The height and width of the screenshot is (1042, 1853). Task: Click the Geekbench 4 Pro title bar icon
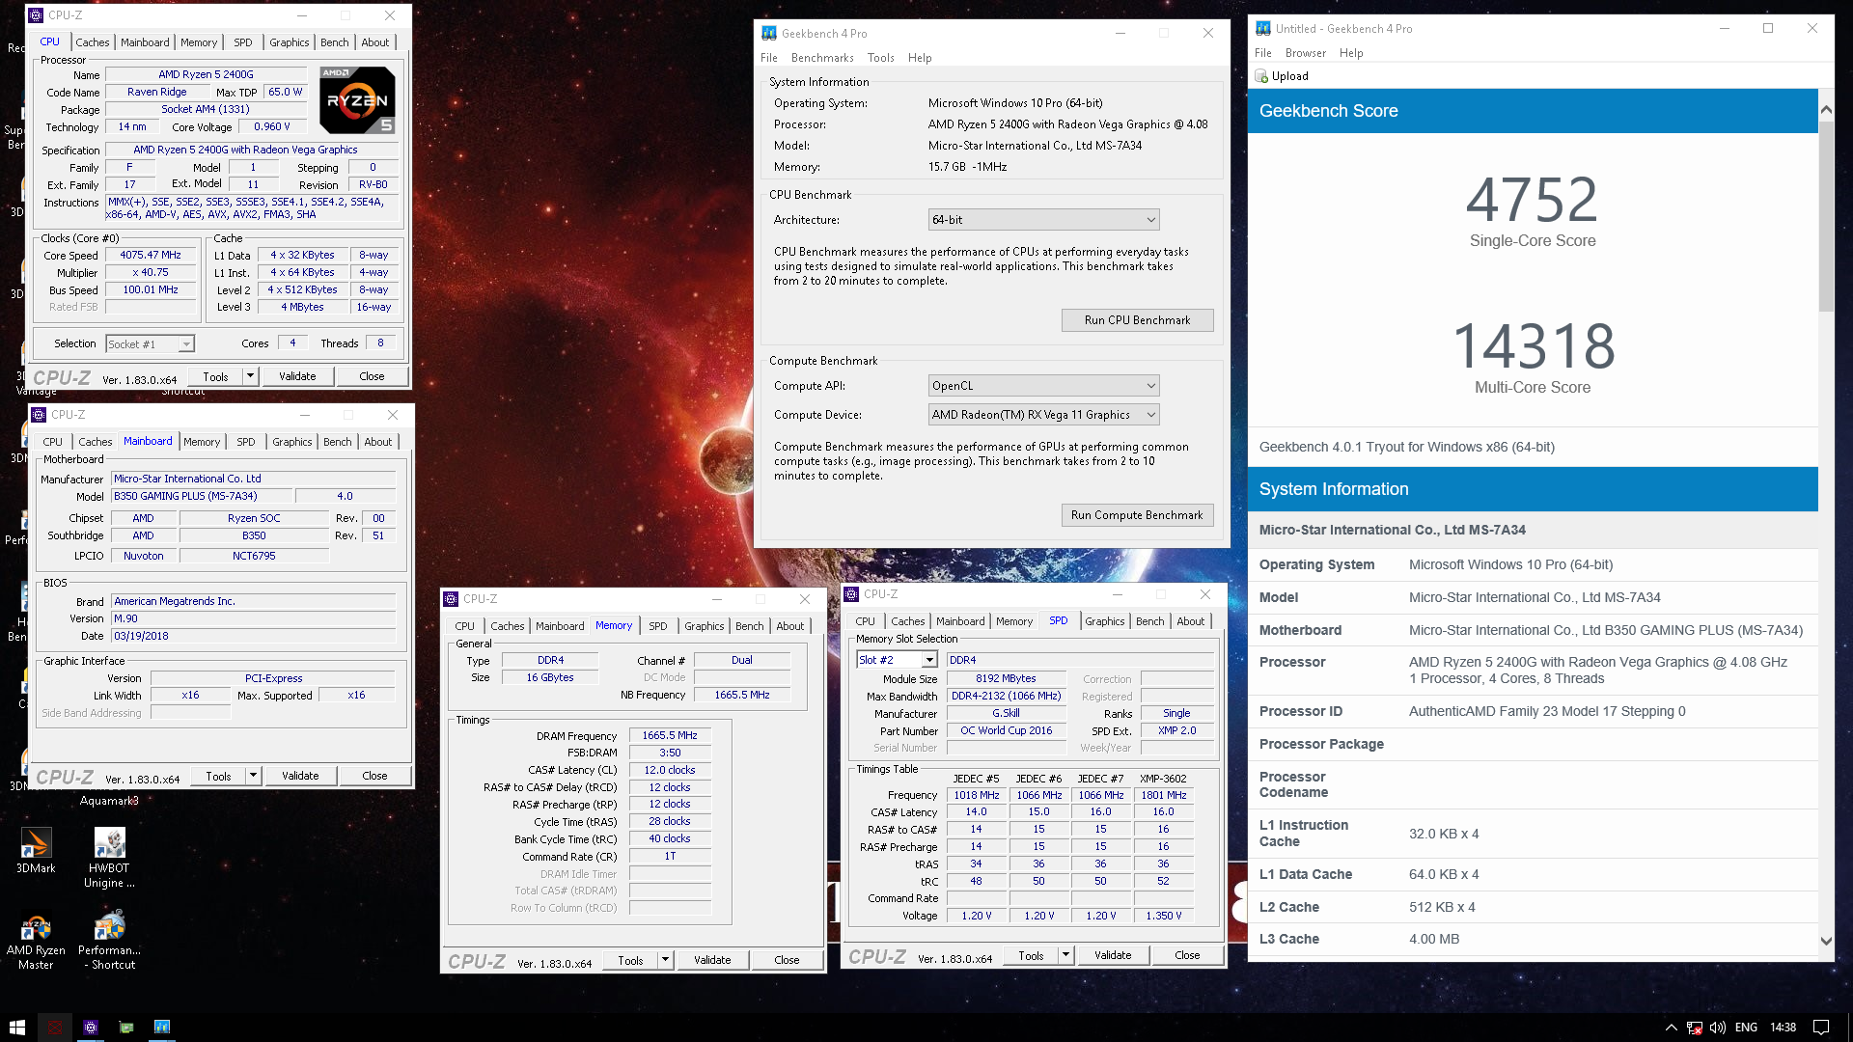(x=769, y=33)
